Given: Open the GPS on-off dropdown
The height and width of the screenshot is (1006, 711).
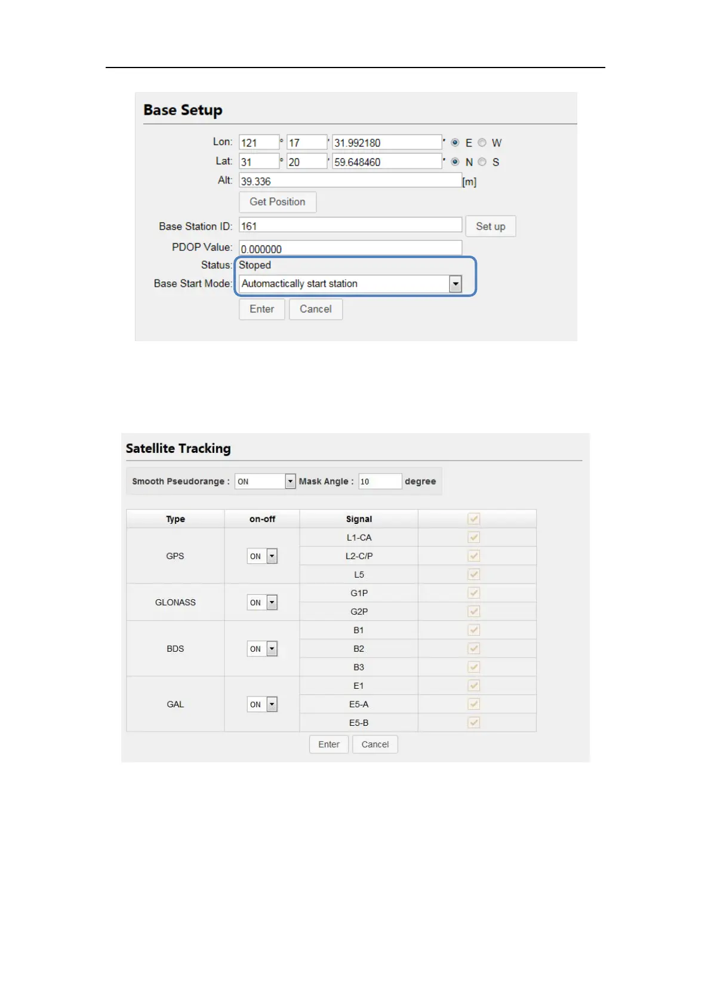Looking at the screenshot, I should (x=272, y=556).
